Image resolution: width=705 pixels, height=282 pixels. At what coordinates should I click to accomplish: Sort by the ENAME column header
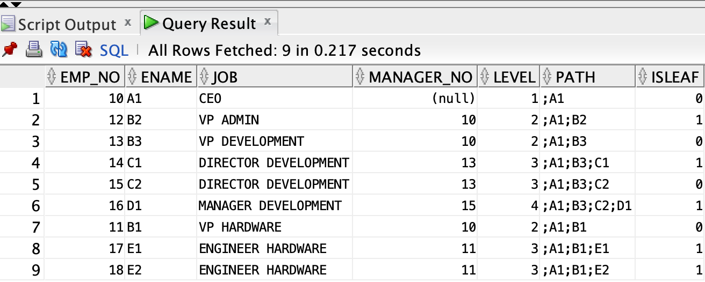click(x=166, y=77)
